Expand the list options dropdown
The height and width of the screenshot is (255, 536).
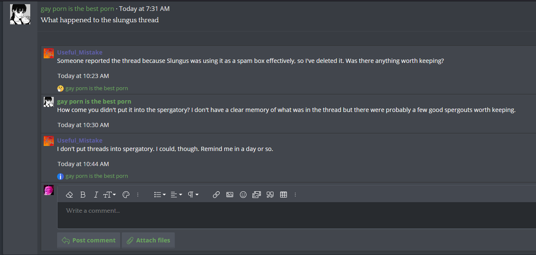click(160, 195)
